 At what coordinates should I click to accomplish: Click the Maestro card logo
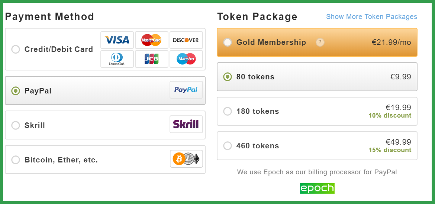click(x=186, y=59)
